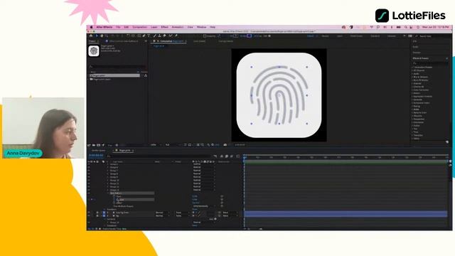Click the snapshot camera icon below viewer
Image resolution: width=455 pixels, height=256 pixels.
[225, 144]
